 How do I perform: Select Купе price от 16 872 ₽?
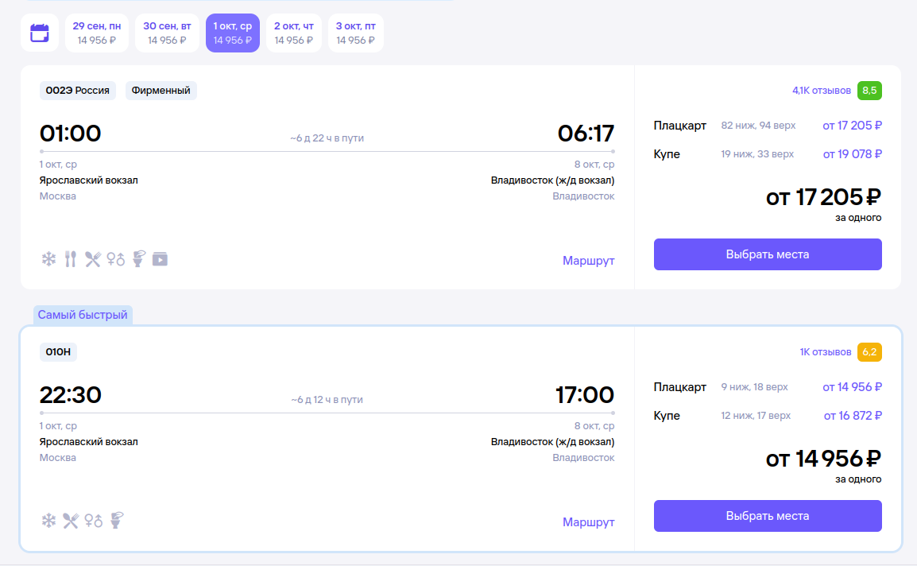(x=853, y=416)
